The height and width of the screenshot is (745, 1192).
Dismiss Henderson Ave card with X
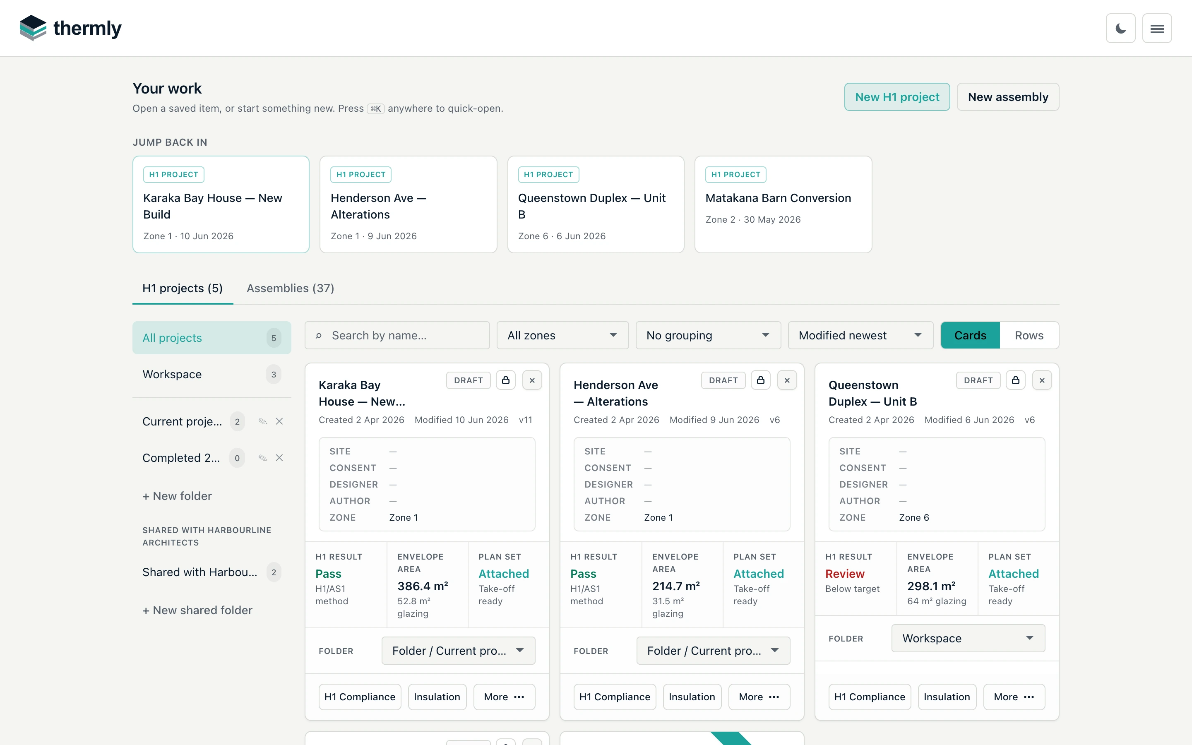[787, 380]
